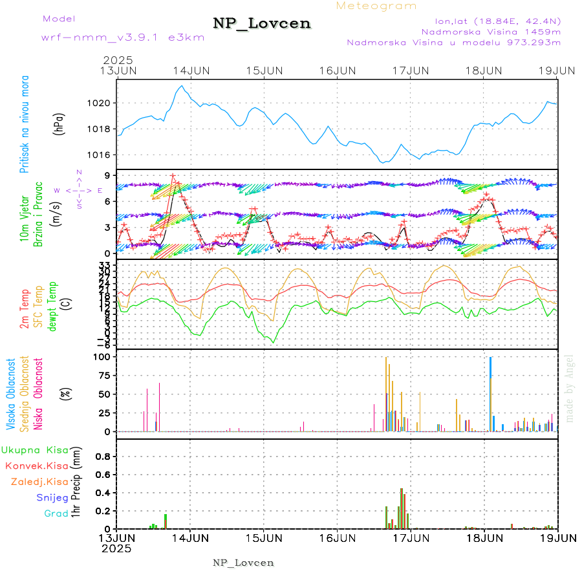The width and height of the screenshot is (582, 582).
Task: Click the Nadmorska Visina 1459m label
Action: click(491, 31)
